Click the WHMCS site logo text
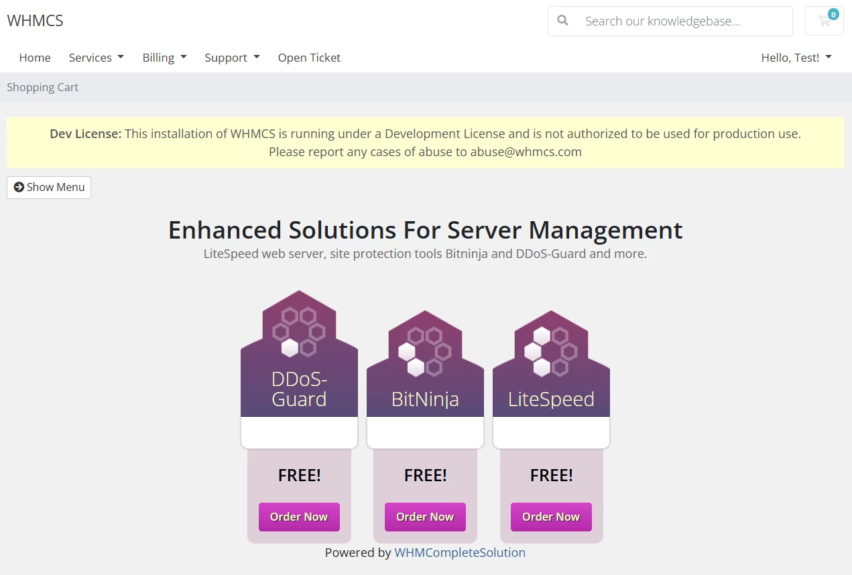 [36, 21]
